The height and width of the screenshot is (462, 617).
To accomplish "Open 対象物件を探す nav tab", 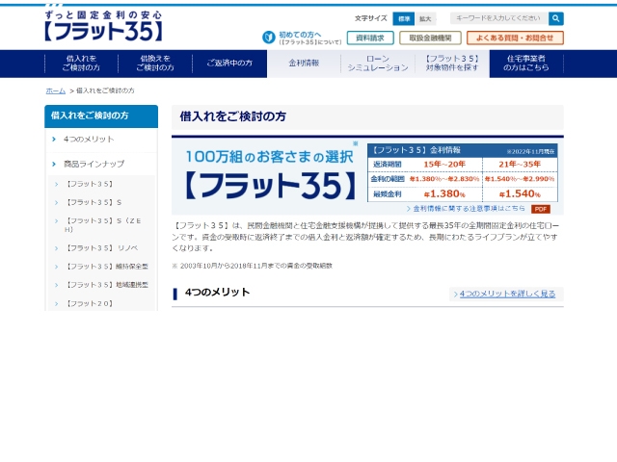I will (452, 64).
